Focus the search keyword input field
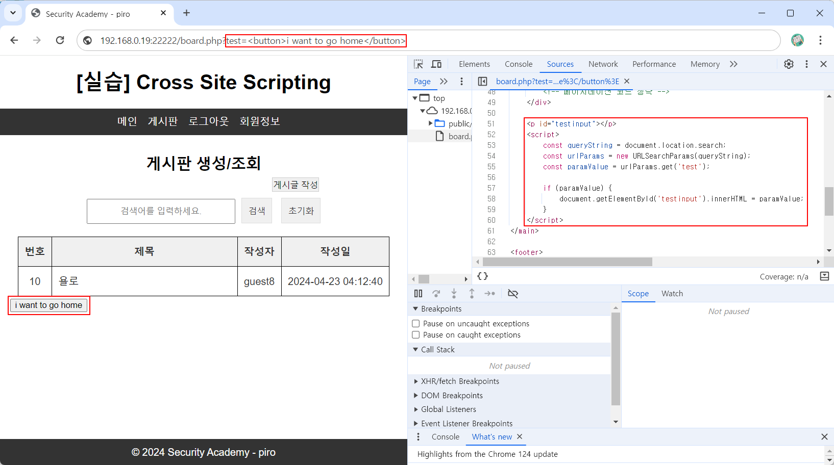834x465 pixels. point(161,211)
